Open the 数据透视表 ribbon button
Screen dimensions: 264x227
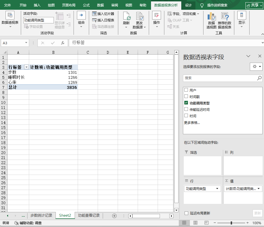(x=10, y=19)
